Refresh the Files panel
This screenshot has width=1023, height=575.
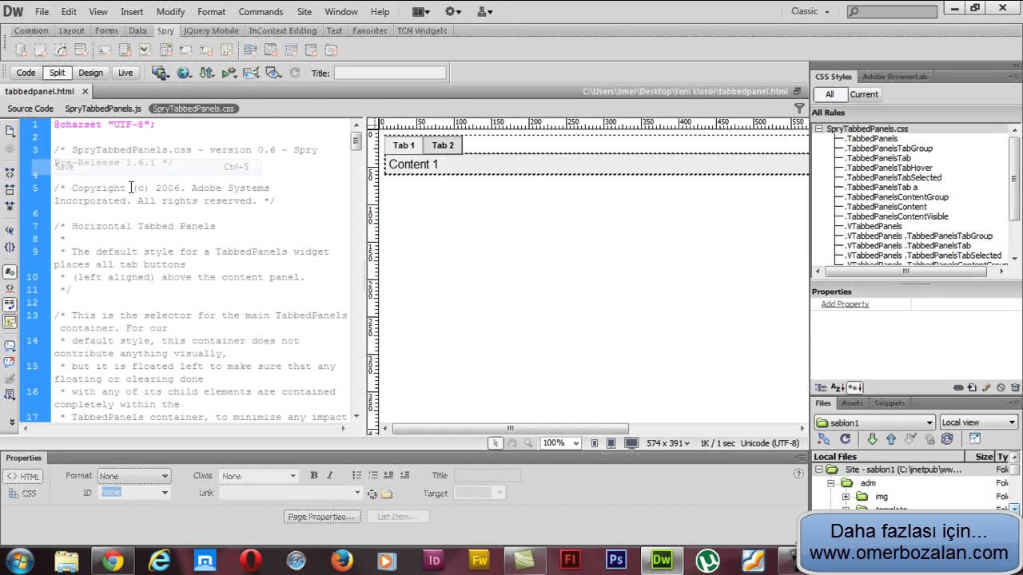[x=845, y=439]
